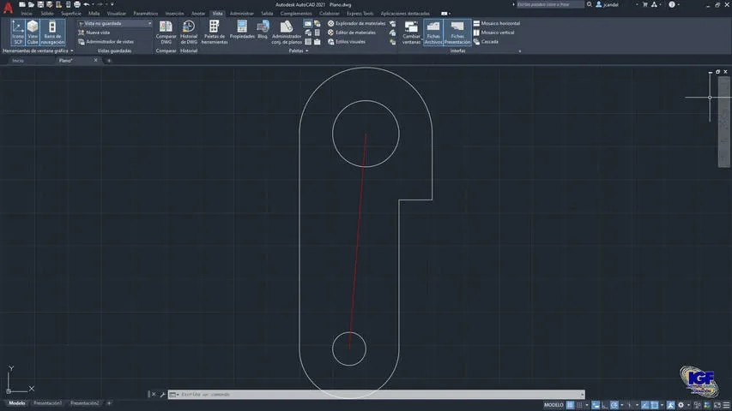Open the Propiedades palette

pos(242,29)
